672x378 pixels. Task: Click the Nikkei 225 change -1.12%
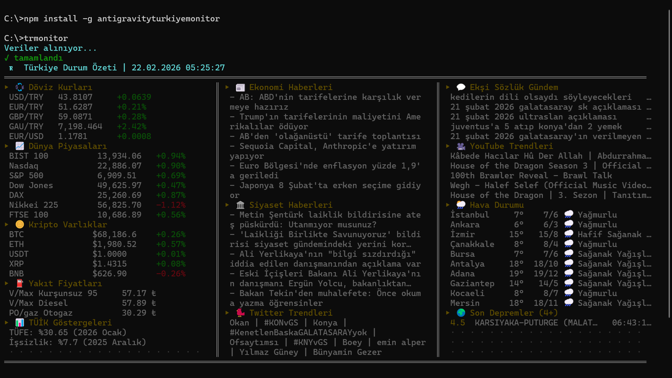(x=171, y=205)
